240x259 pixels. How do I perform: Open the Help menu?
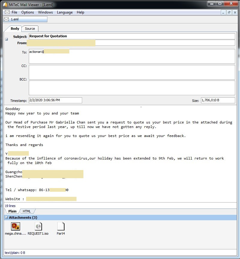pyautogui.click(x=80, y=12)
